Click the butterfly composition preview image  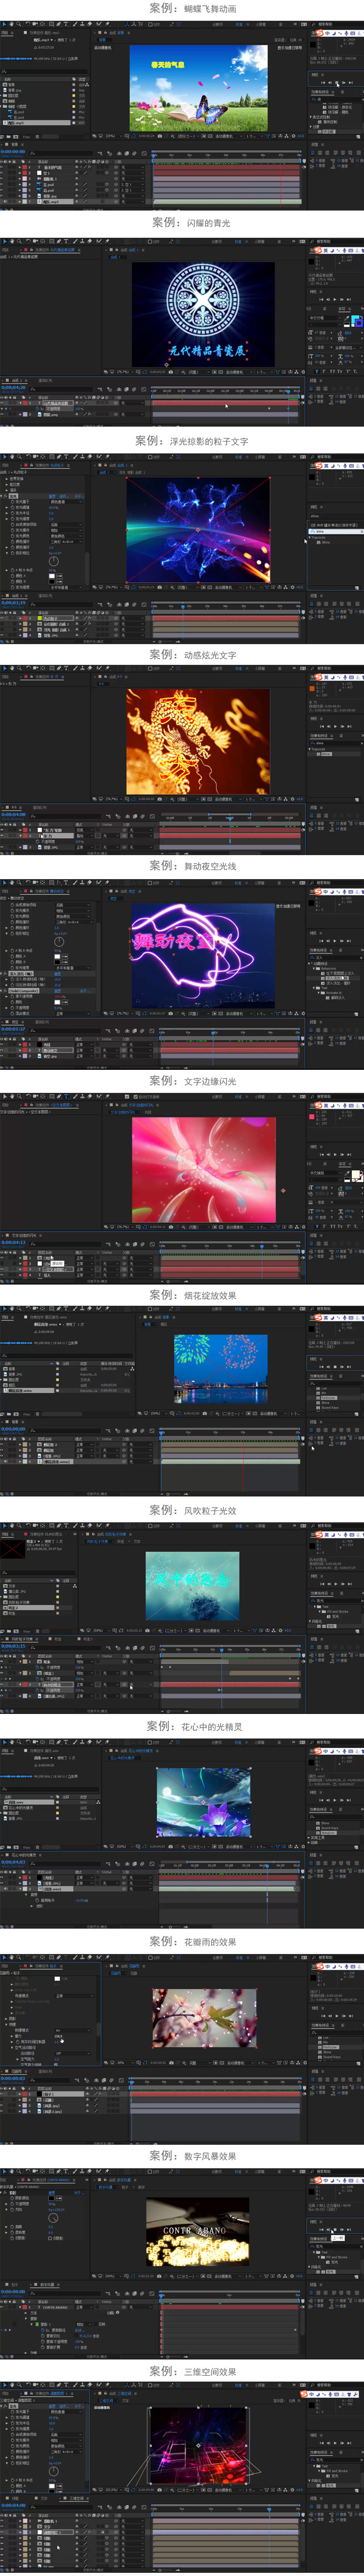tap(199, 88)
